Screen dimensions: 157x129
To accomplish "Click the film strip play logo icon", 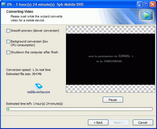I will (x=147, y=15).
